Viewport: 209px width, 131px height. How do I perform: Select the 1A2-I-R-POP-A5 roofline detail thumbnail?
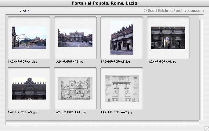[x=29, y=89]
